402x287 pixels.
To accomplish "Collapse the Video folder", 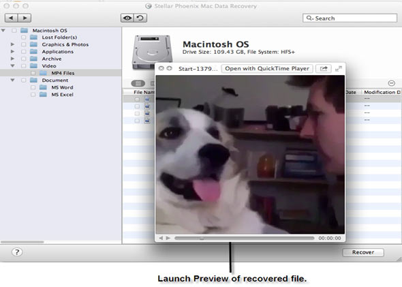I will click(x=12, y=66).
